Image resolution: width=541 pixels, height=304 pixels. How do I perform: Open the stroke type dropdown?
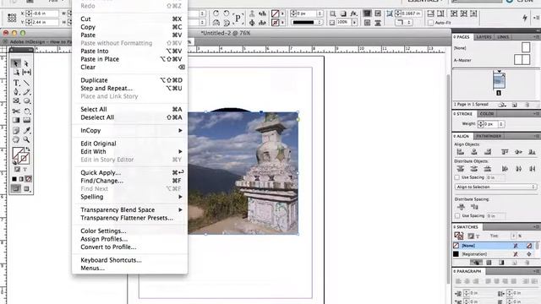(x=307, y=23)
